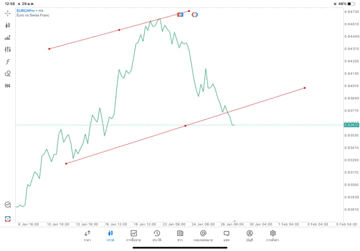
Task: Activate the crosshair cursor tool
Action: pyautogui.click(x=8, y=13)
